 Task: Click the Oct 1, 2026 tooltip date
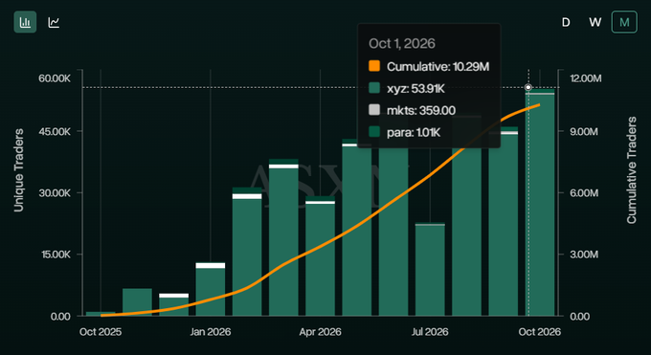coord(401,44)
